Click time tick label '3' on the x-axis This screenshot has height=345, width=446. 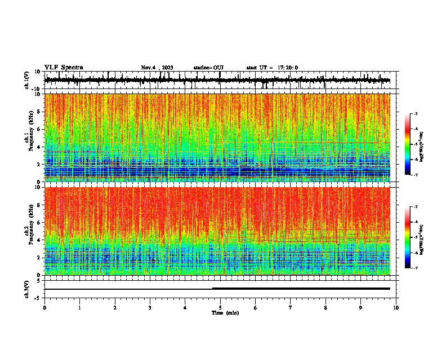tap(150, 308)
